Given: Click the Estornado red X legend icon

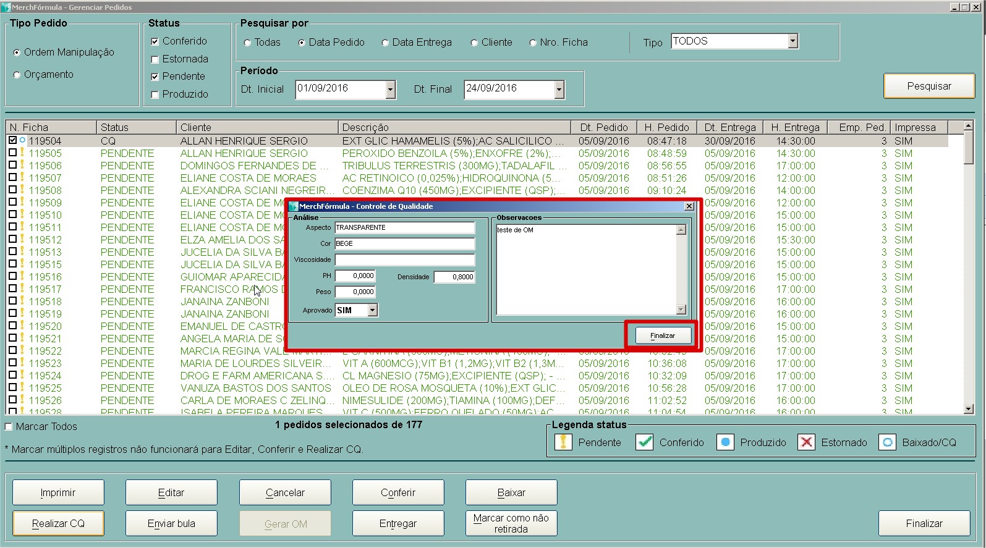Looking at the screenshot, I should 806,442.
